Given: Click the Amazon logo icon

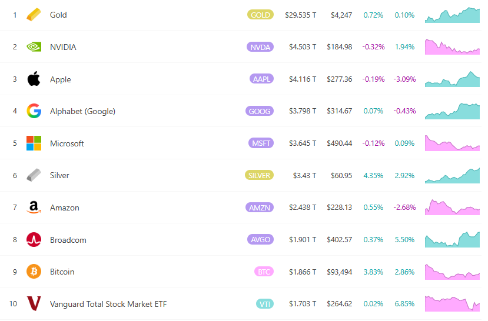Looking at the screenshot, I should tap(34, 208).
